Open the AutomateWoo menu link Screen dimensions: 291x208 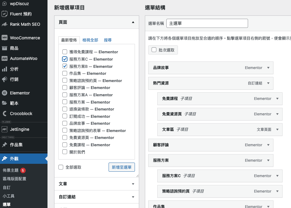tap(24, 58)
